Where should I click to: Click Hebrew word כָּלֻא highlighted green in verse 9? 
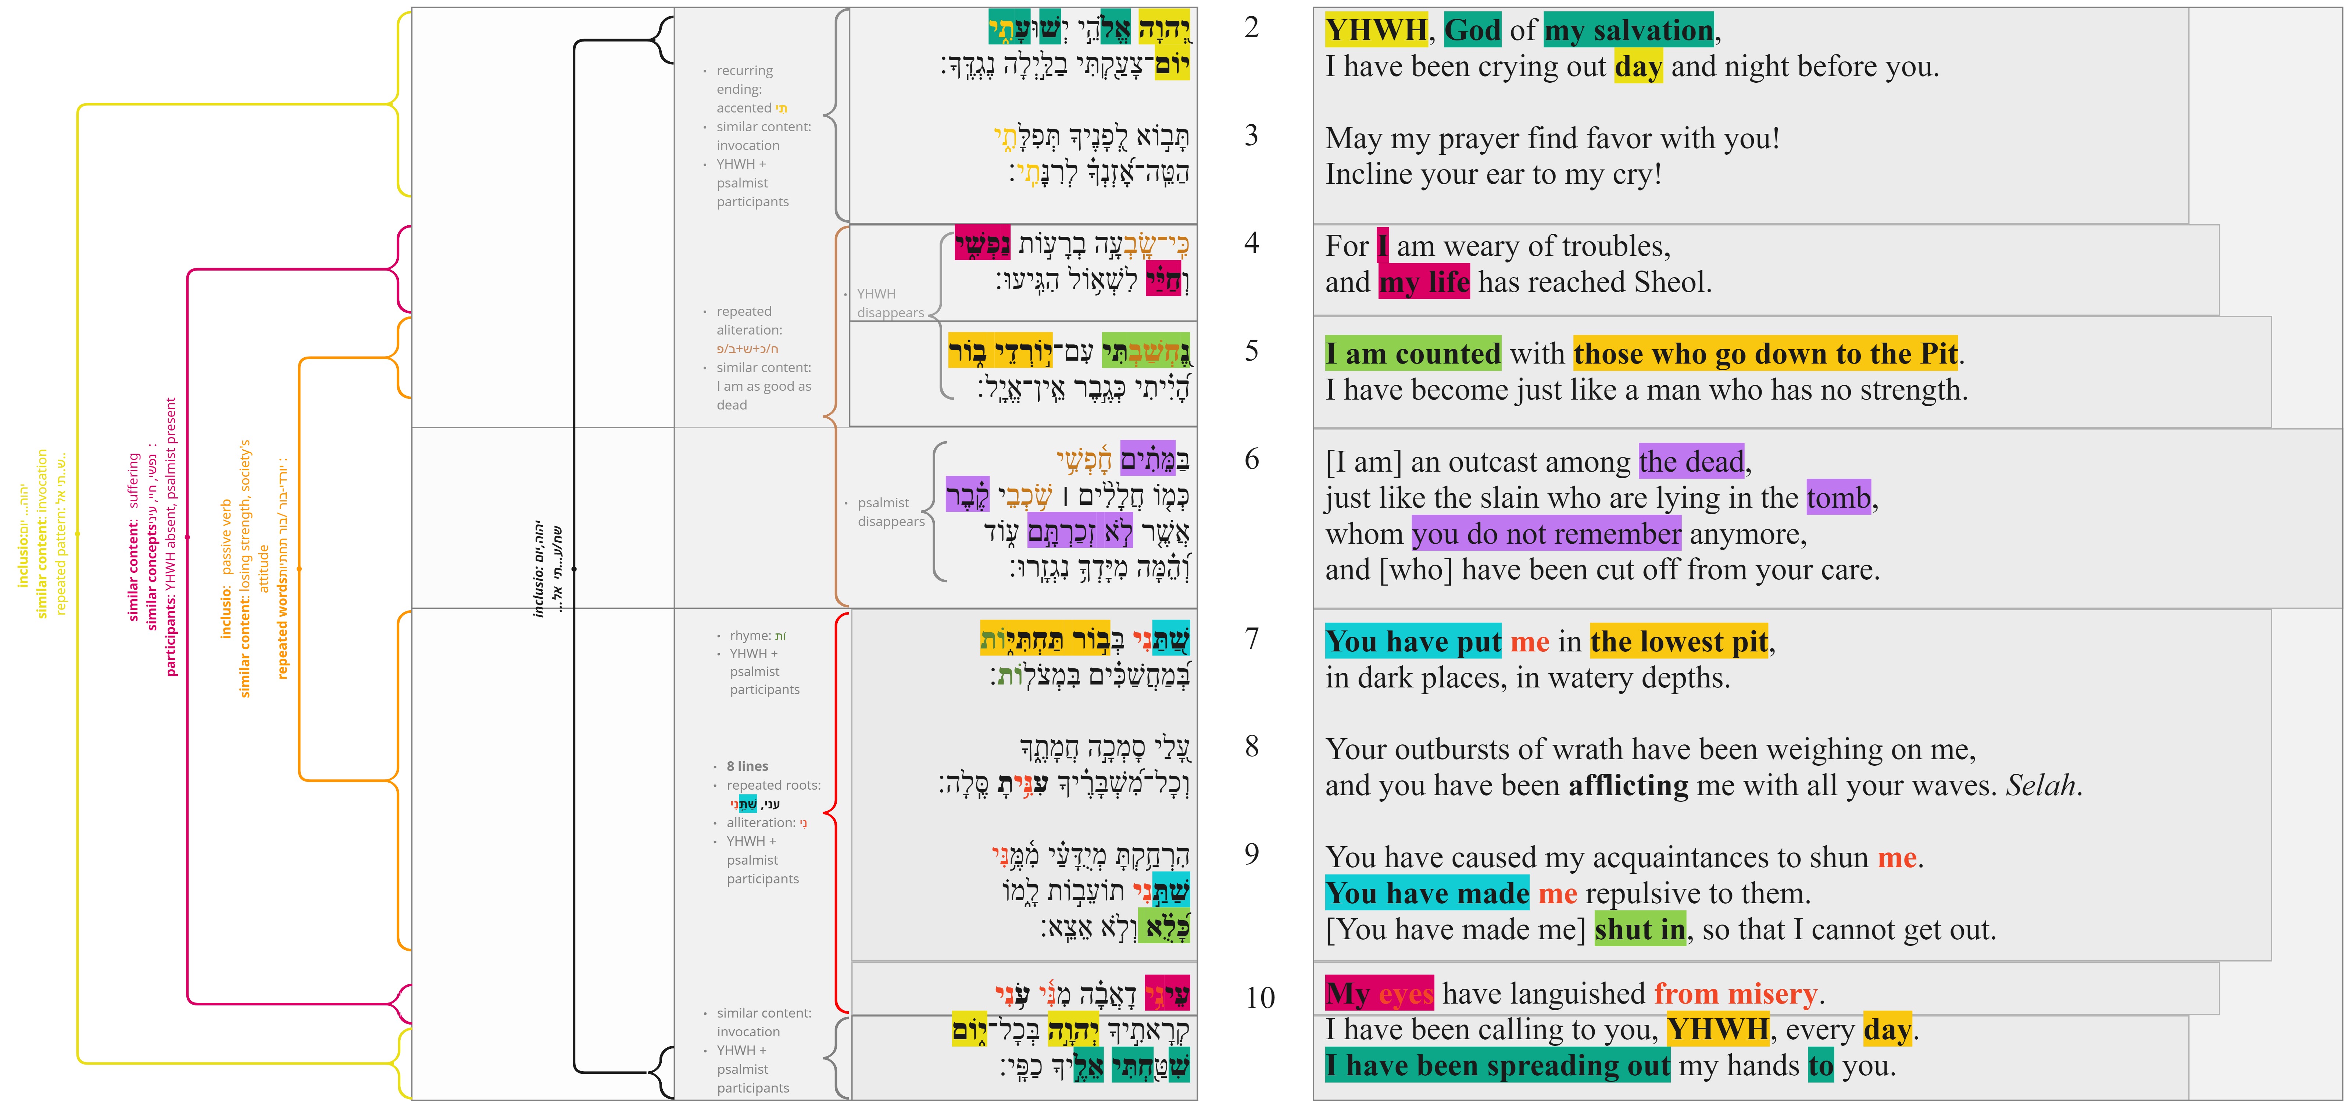(1165, 926)
